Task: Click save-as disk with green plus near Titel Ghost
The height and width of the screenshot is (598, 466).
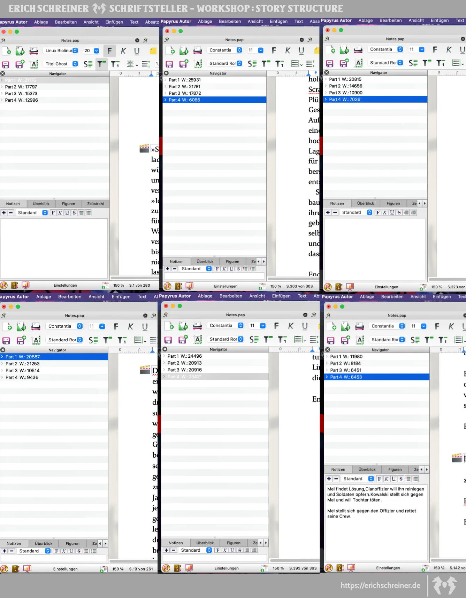Action: 20,64
